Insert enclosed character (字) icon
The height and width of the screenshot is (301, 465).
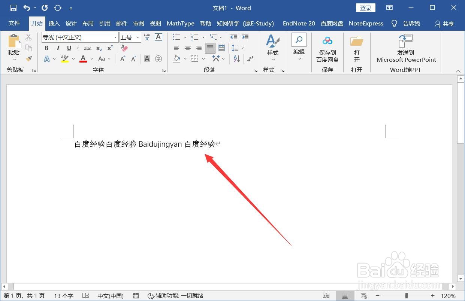tap(158, 59)
